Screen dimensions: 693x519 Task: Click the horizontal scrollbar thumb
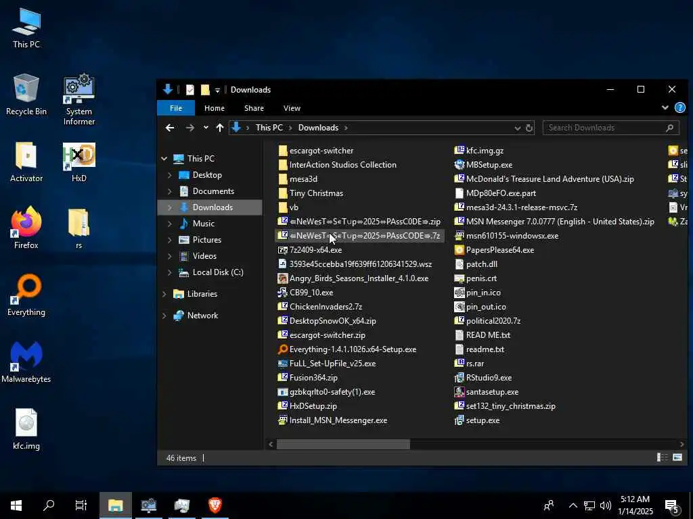(x=343, y=445)
